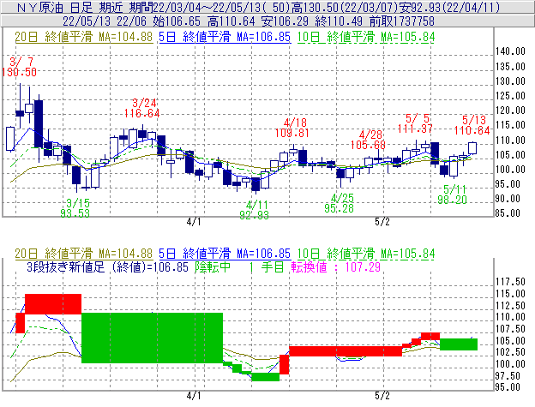535x407 pixels.
Task: Click top chart 20日 終値平滑 MA=104.88 legend
Action: pos(84,37)
